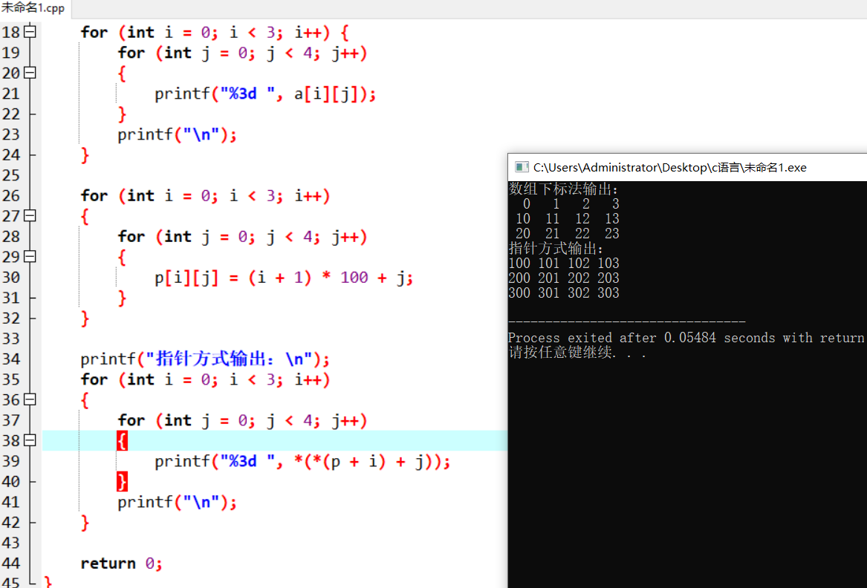Click the console title path 未命名1.exe
The height and width of the screenshot is (588, 867).
[x=669, y=168]
